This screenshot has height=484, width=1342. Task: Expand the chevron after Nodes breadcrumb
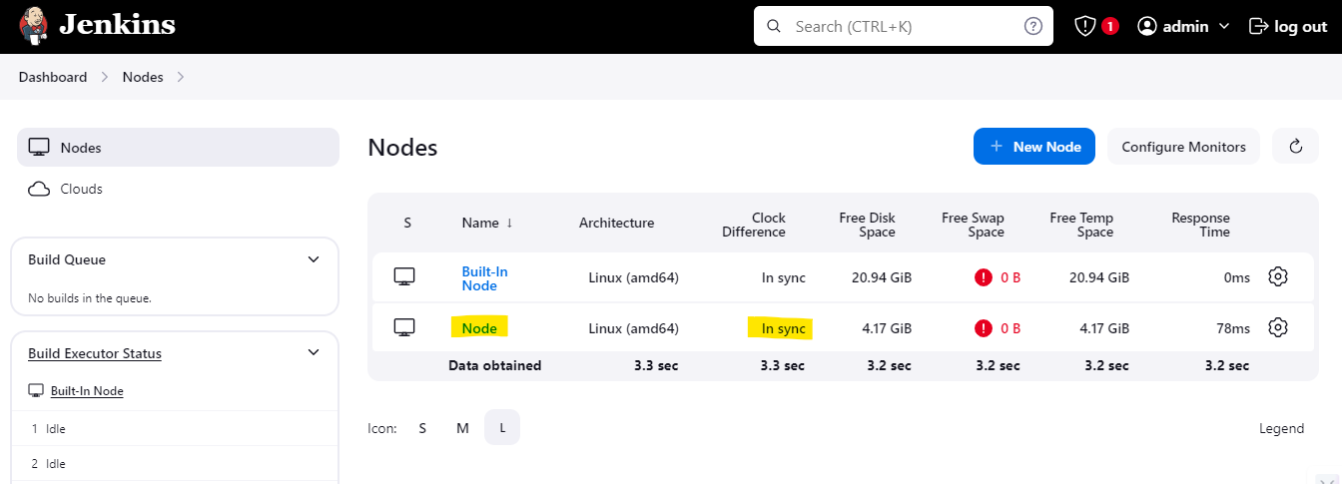(x=181, y=77)
